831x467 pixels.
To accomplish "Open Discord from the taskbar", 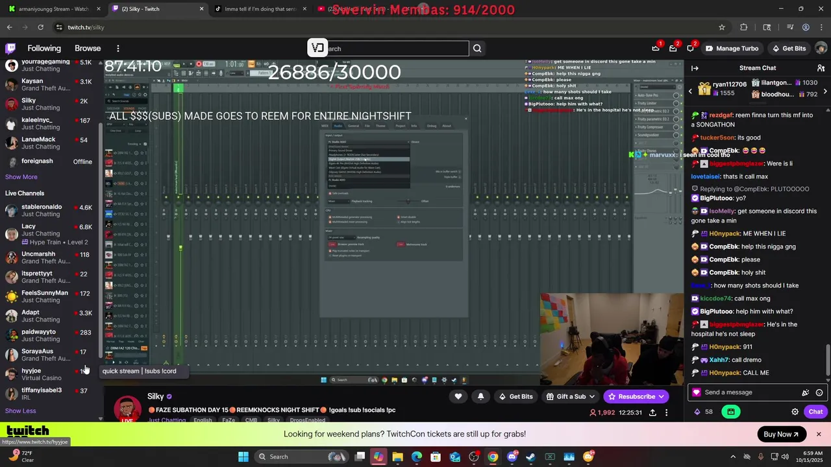I will 512,457.
